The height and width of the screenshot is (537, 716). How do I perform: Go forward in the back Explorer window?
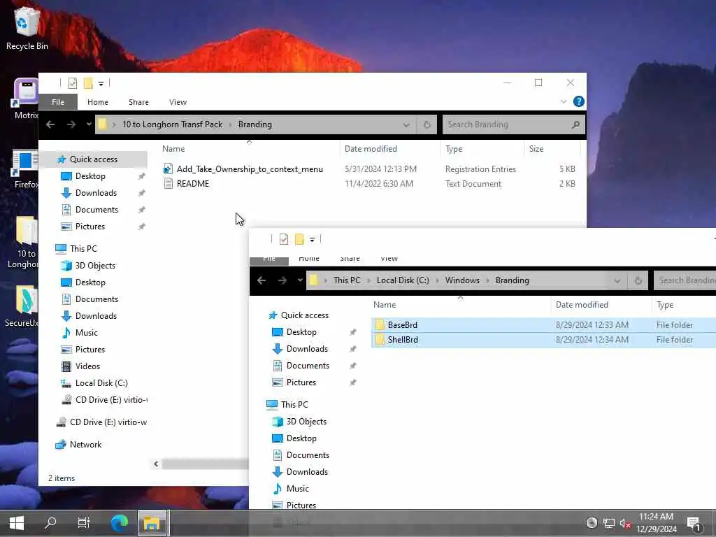71,124
